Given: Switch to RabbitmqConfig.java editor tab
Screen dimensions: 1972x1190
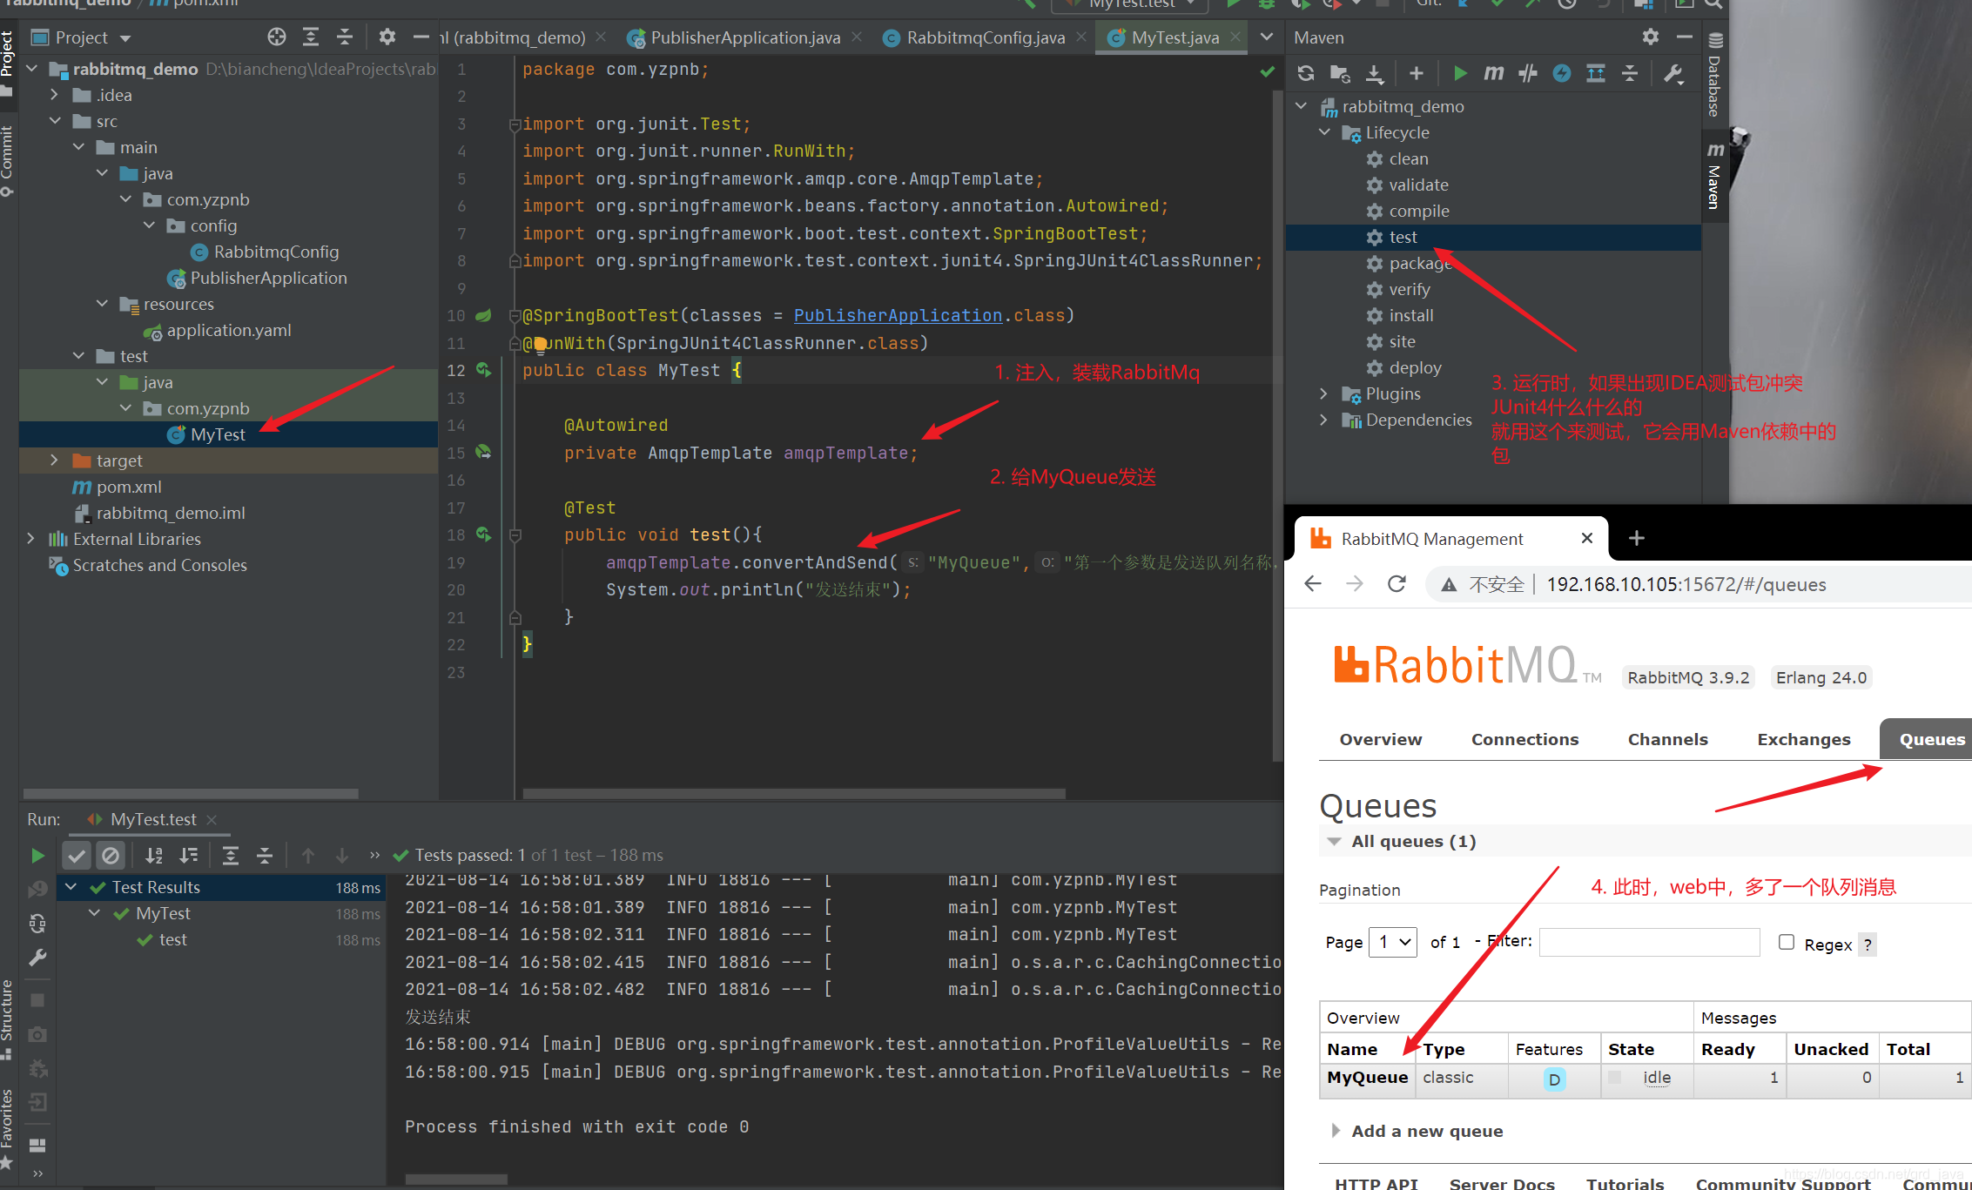Looking at the screenshot, I should (985, 37).
